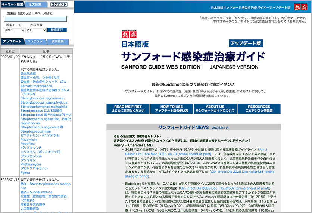Screen dimensions: 312x213
Task: Open Streptococcus iniae link
Action: pos(35,131)
